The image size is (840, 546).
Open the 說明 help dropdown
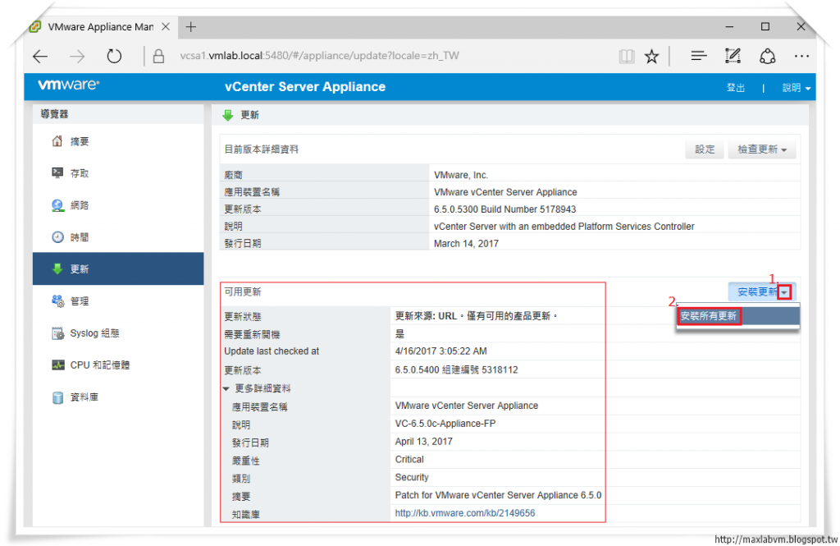796,87
